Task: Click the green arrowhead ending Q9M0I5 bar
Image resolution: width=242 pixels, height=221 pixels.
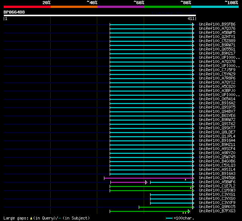Action: coord(193,207)
